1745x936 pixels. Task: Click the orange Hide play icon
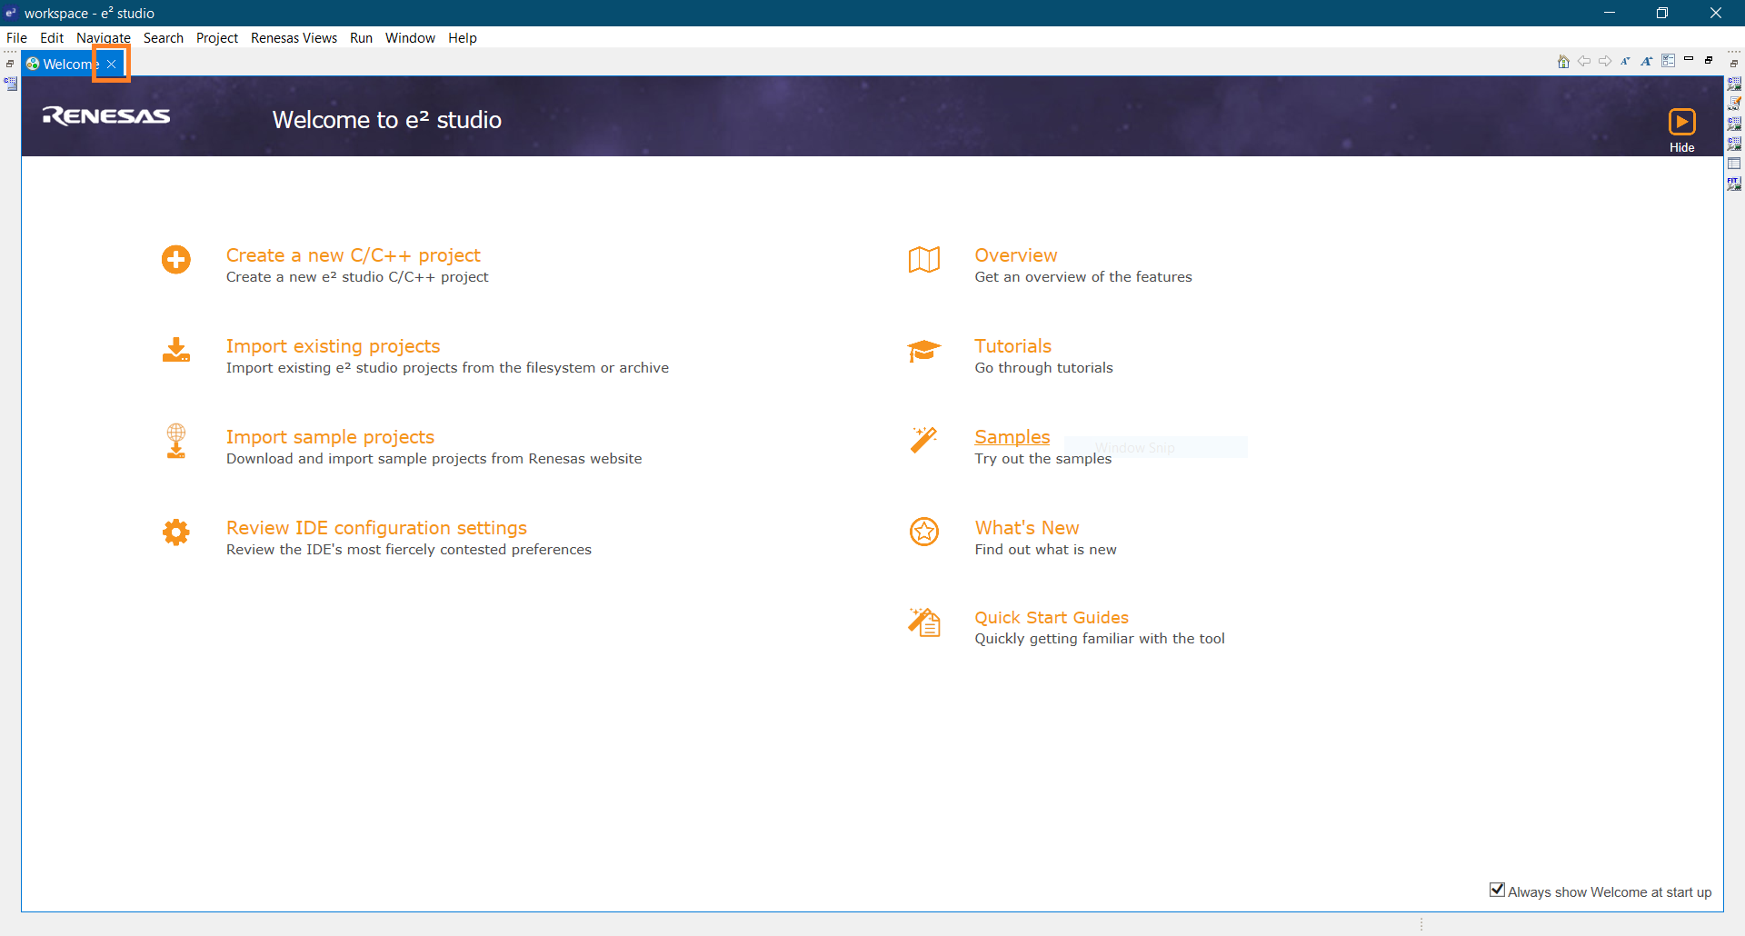pyautogui.click(x=1681, y=122)
